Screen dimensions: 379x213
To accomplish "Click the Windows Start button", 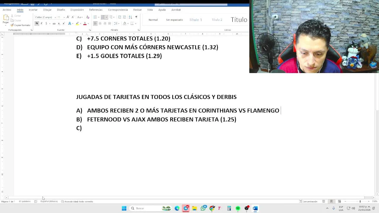I will pyautogui.click(x=124, y=208).
